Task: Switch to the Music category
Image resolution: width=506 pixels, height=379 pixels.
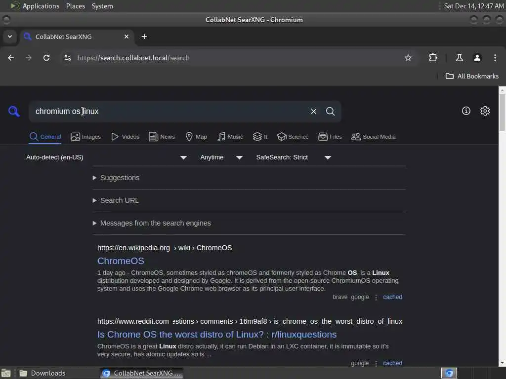Action: [x=230, y=137]
